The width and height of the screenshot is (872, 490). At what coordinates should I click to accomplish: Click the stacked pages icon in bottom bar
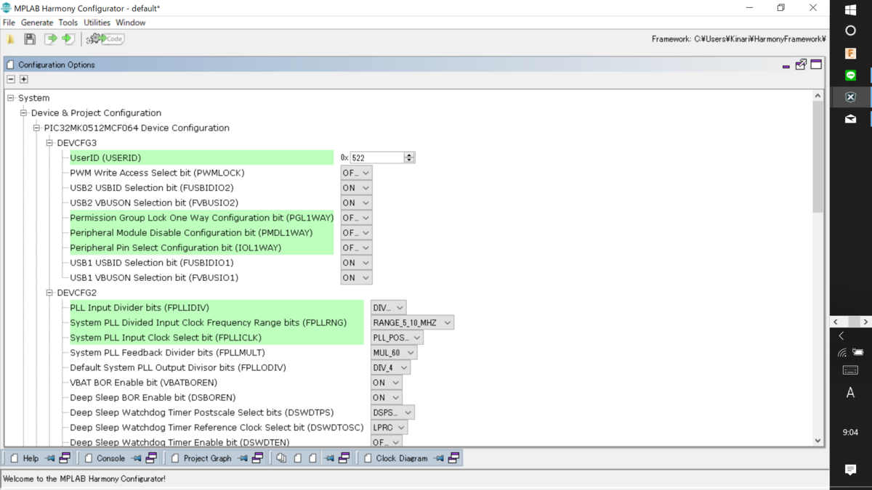tap(281, 458)
